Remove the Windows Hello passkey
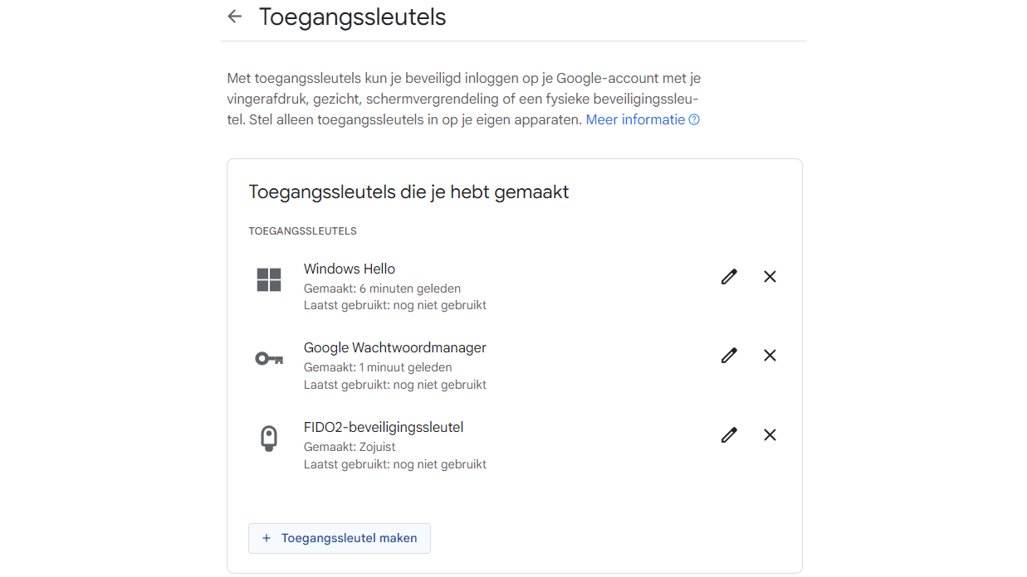This screenshot has height=577, width=1027. click(x=770, y=277)
